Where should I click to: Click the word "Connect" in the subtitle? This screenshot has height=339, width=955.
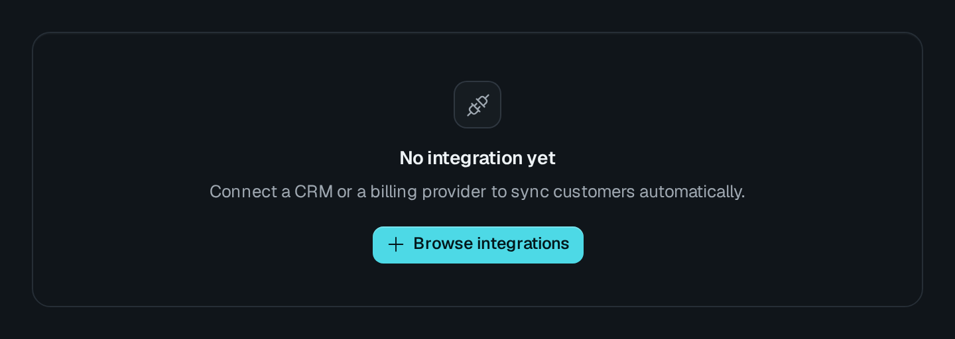243,191
